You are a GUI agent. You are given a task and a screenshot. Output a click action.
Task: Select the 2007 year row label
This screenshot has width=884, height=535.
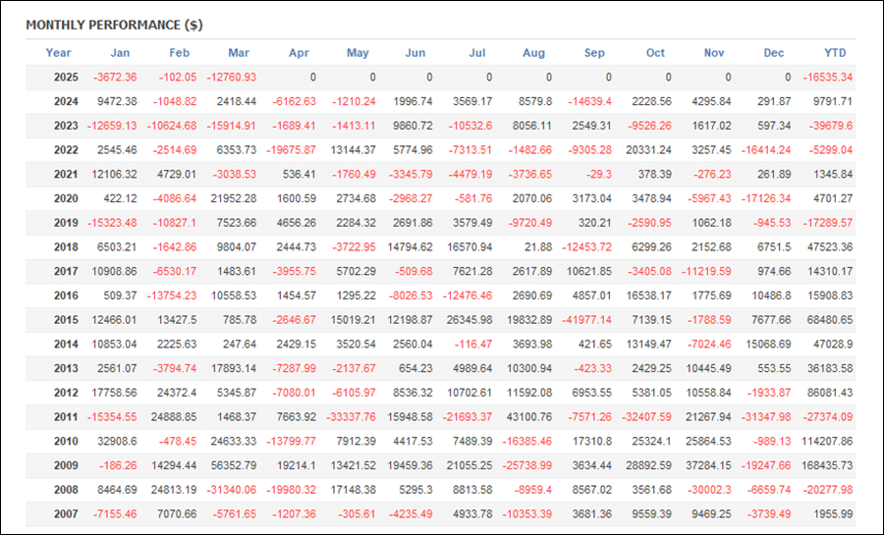click(x=66, y=514)
